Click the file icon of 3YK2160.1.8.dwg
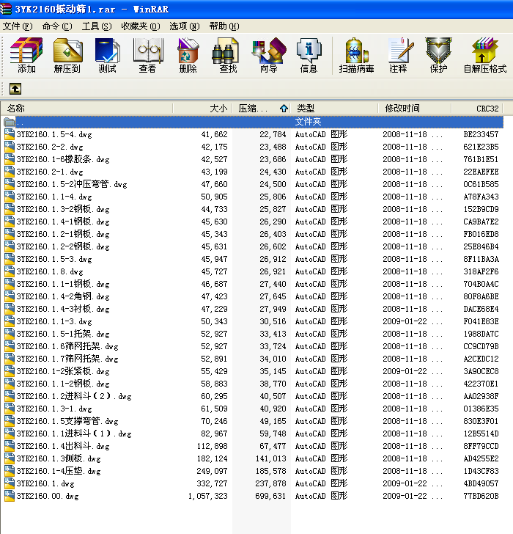This screenshot has width=513, height=534. (x=10, y=271)
